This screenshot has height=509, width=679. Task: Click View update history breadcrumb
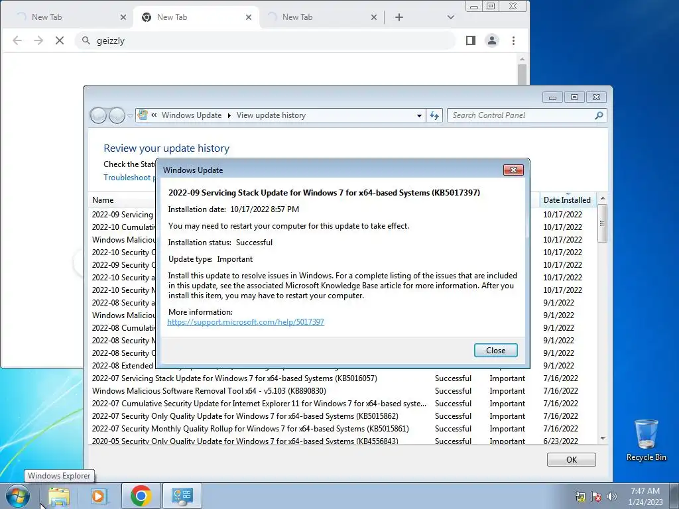[x=271, y=115]
